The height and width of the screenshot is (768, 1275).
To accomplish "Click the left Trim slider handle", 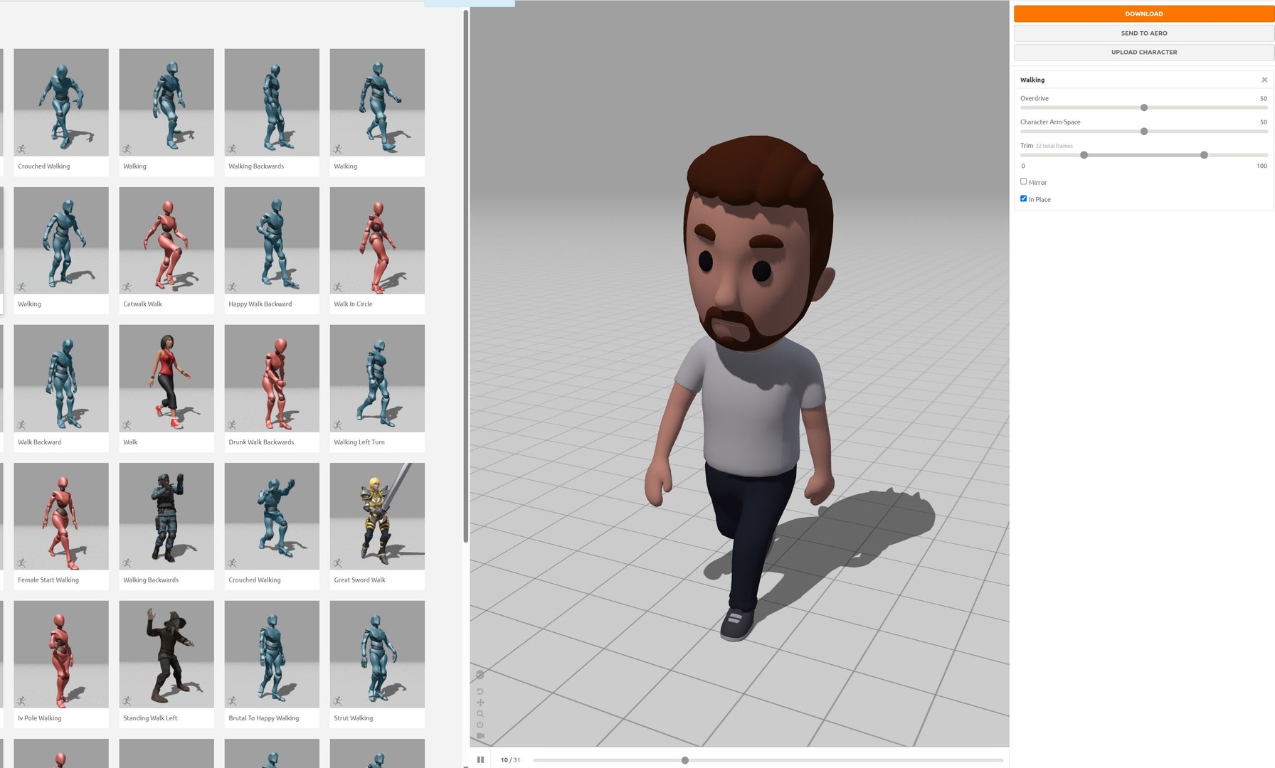I will coord(1084,155).
